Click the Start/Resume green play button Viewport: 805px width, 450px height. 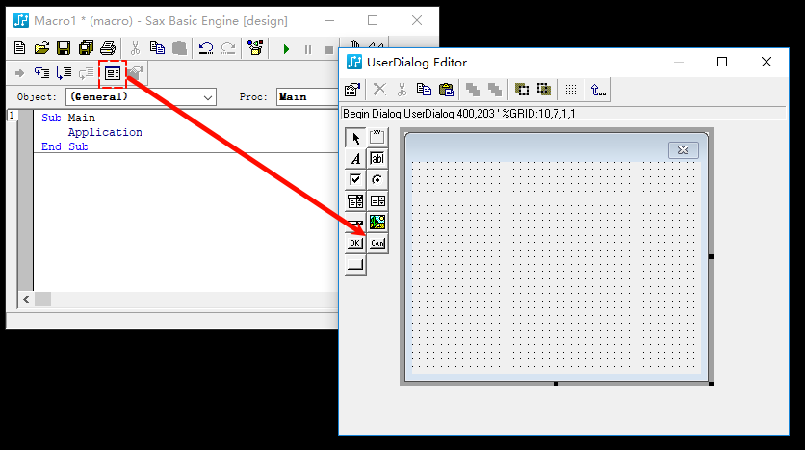[286, 48]
